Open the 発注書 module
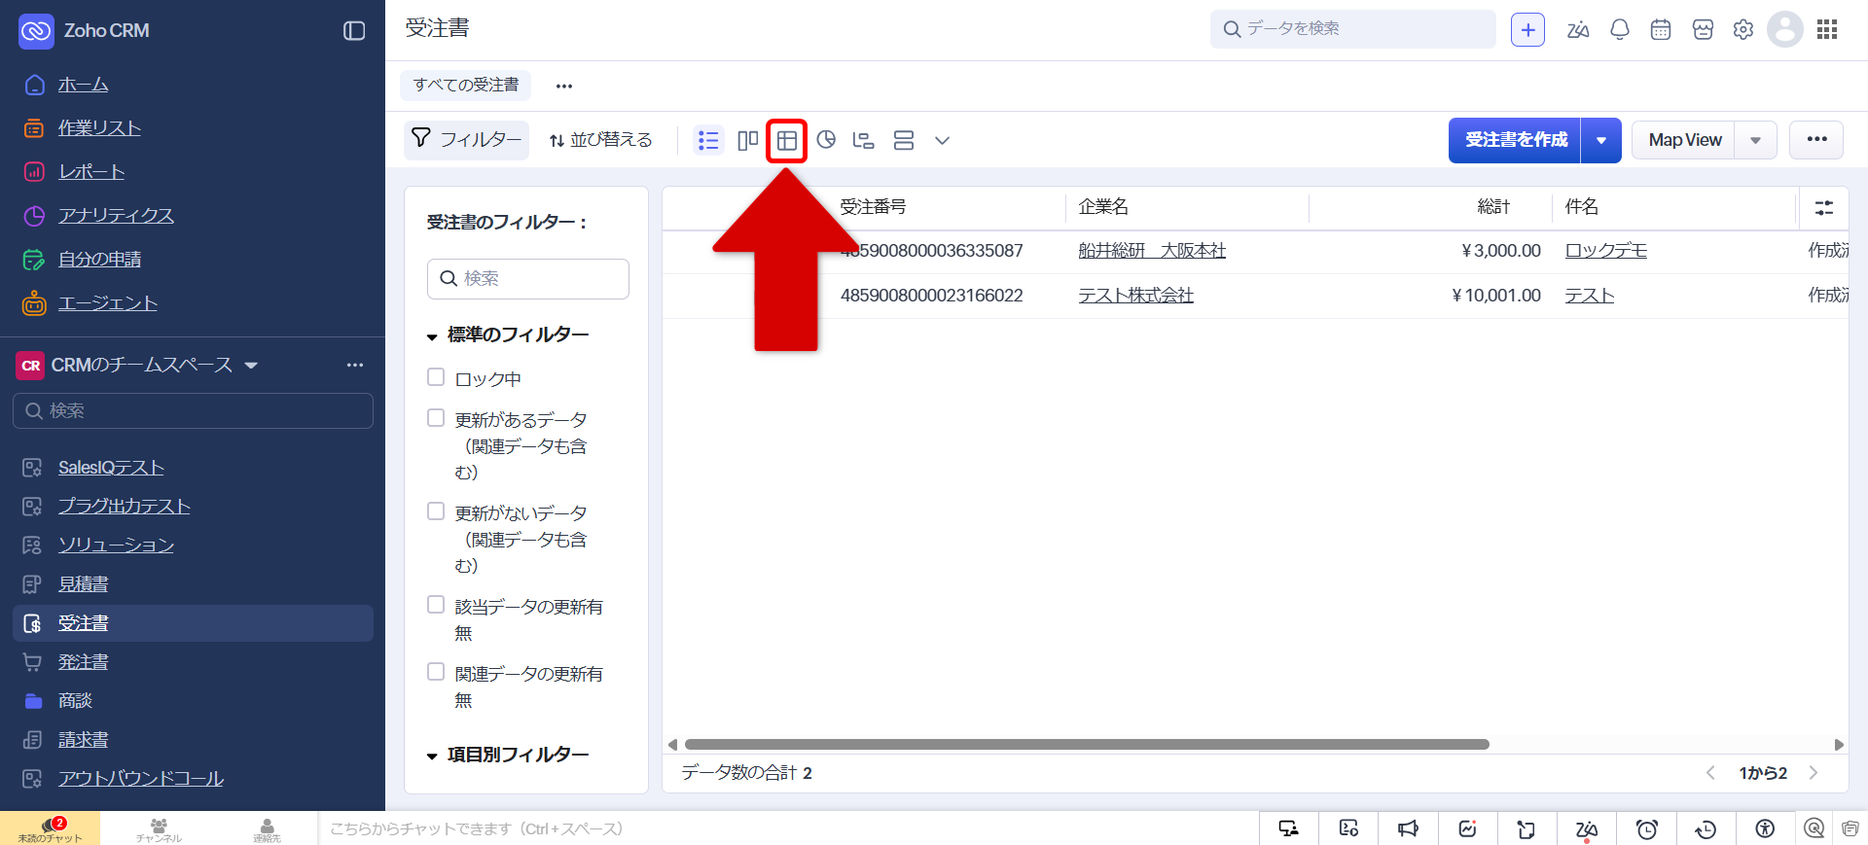The height and width of the screenshot is (845, 1868). 83,662
